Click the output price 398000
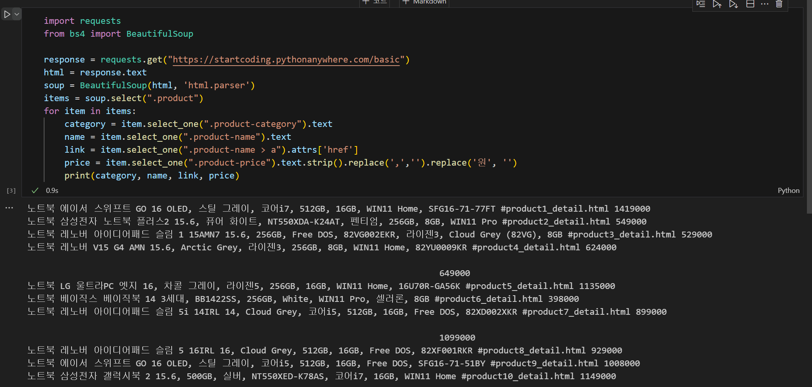This screenshot has height=387, width=812. point(563,299)
